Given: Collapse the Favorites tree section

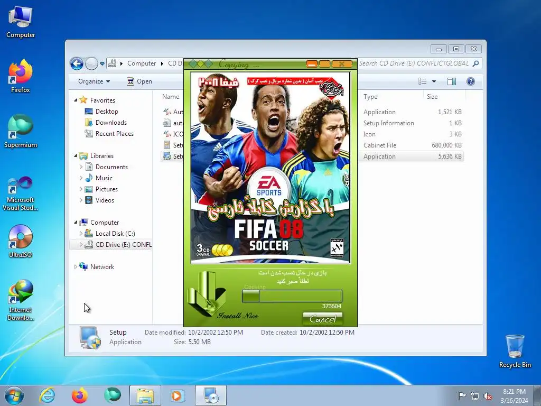Looking at the screenshot, I should 76,100.
